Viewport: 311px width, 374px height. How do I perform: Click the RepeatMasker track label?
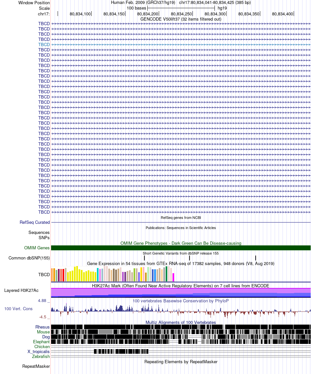point(36,366)
